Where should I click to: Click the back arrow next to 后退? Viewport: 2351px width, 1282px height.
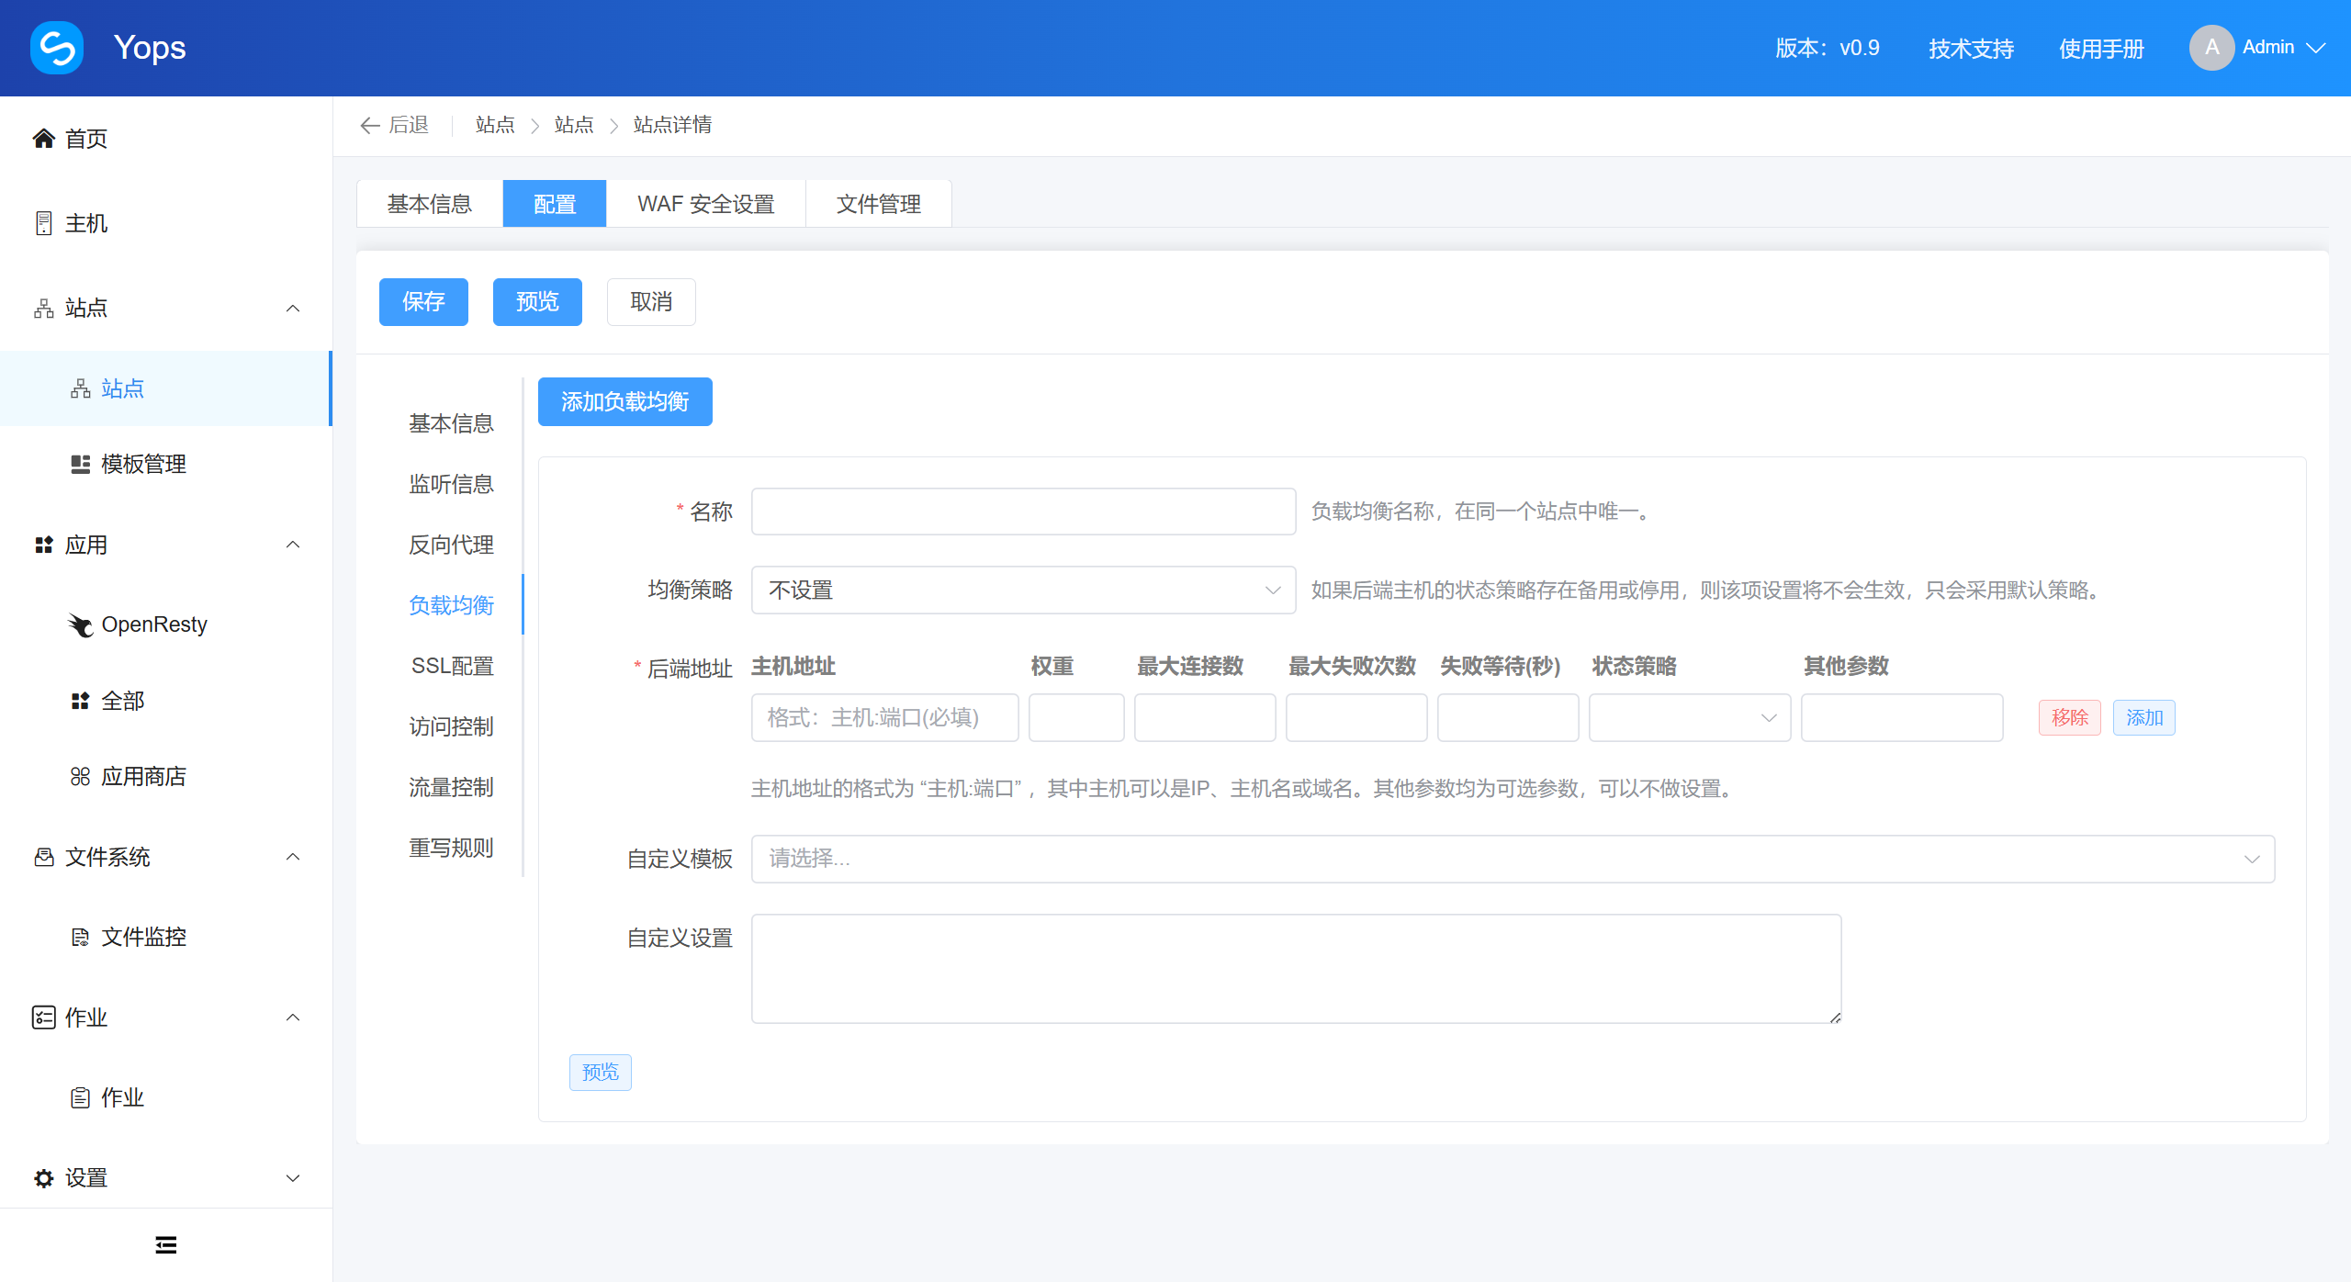pos(370,125)
